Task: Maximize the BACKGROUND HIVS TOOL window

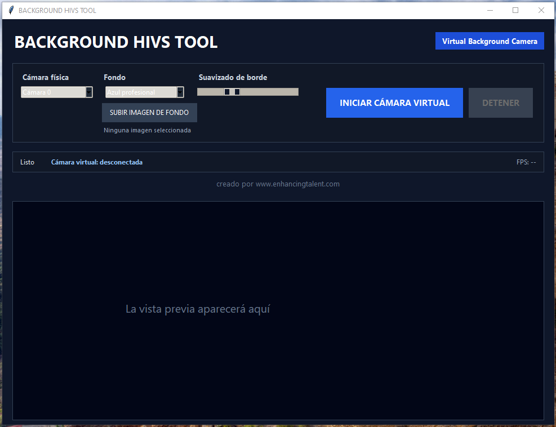Action: pos(515,10)
